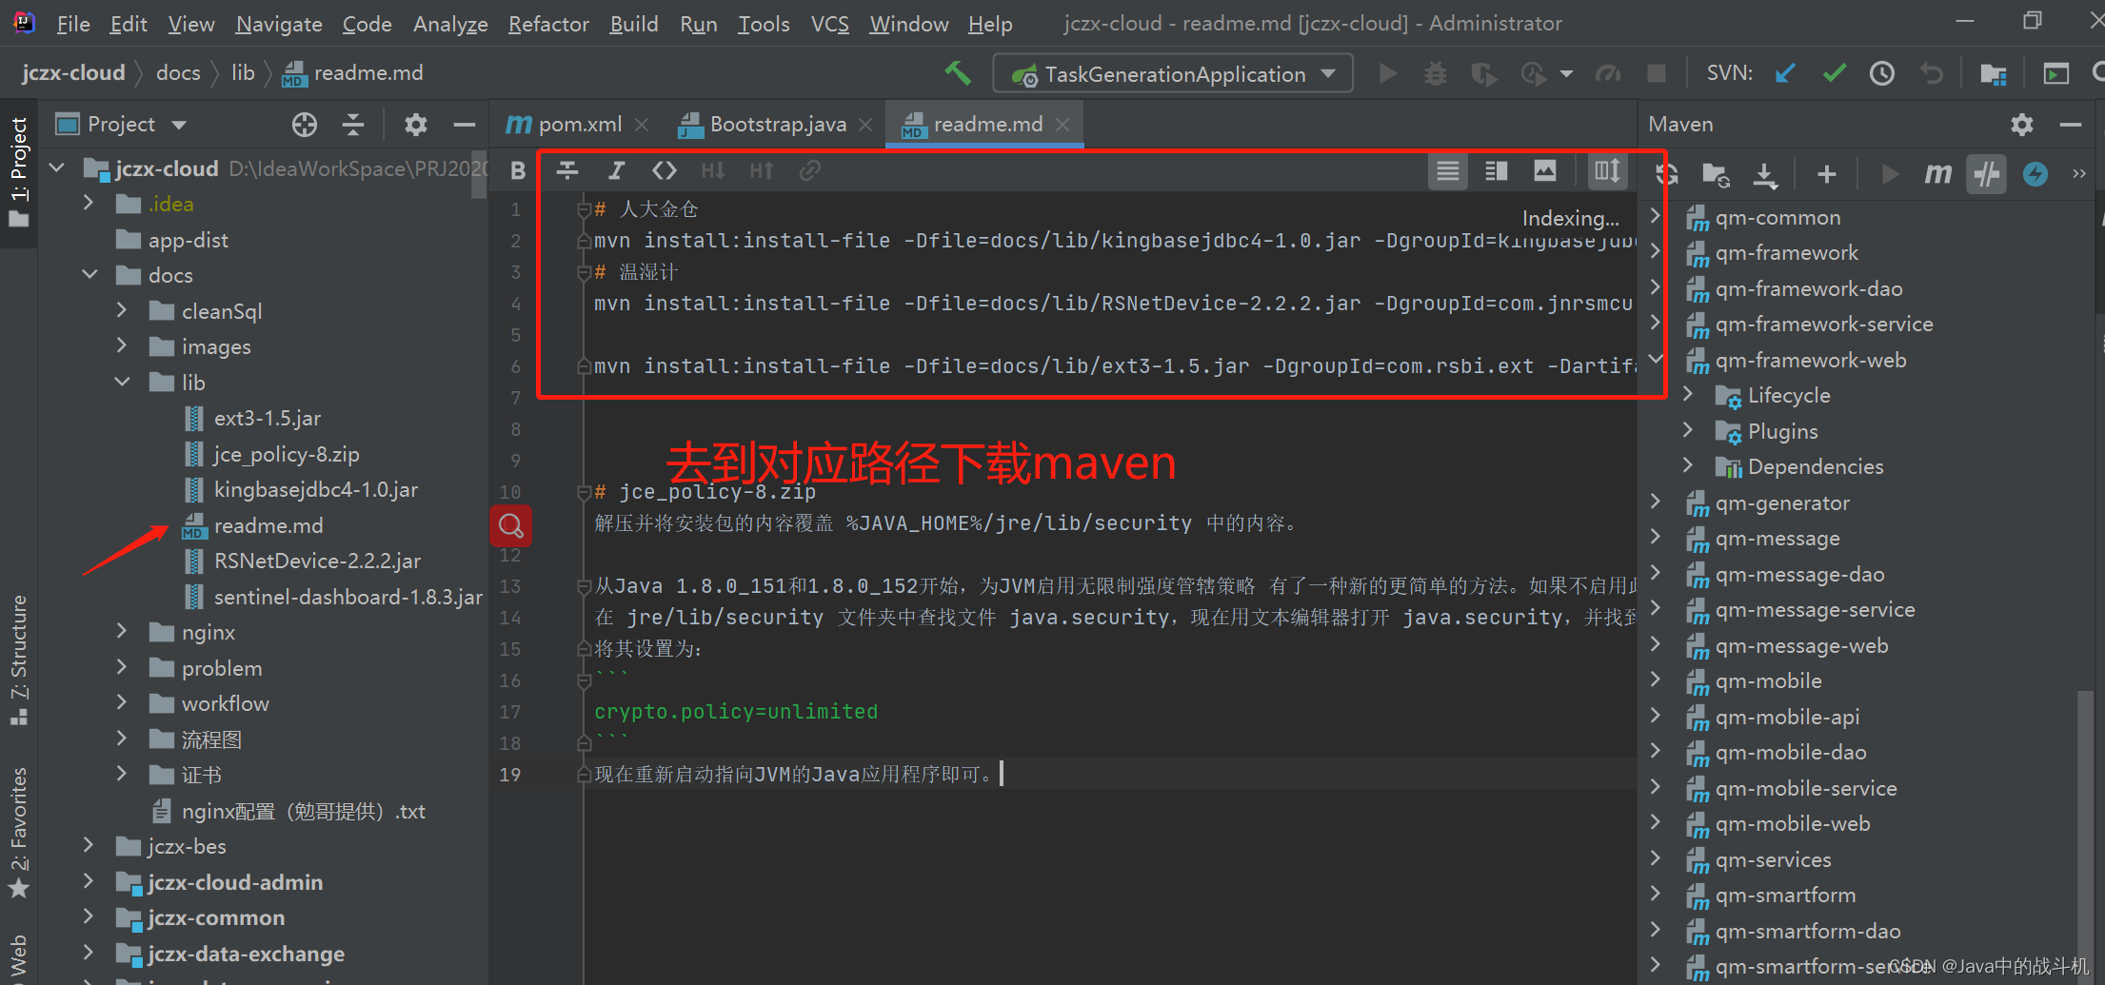2105x985 pixels.
Task: Click the jczx-cloud breadcrumb
Action: click(x=73, y=73)
